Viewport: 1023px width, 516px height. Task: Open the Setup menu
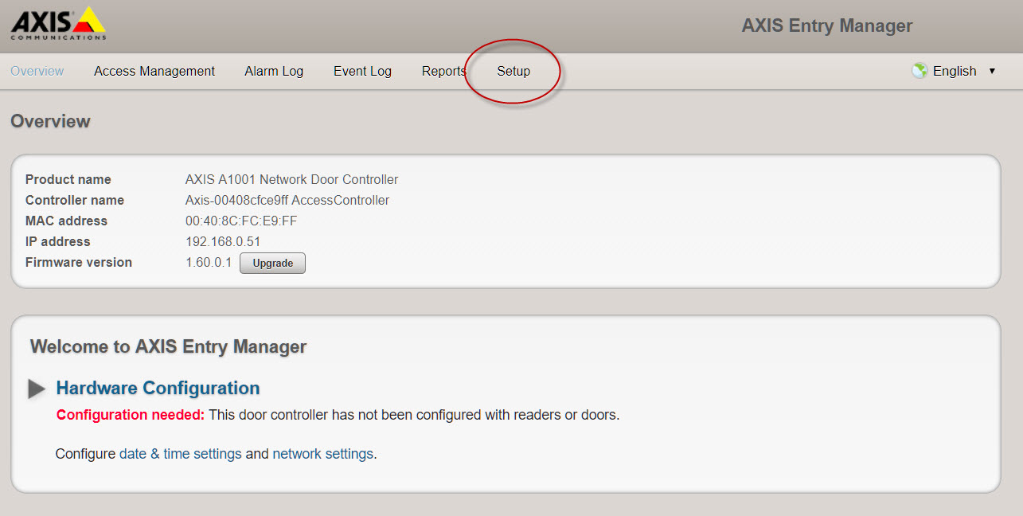(x=513, y=71)
